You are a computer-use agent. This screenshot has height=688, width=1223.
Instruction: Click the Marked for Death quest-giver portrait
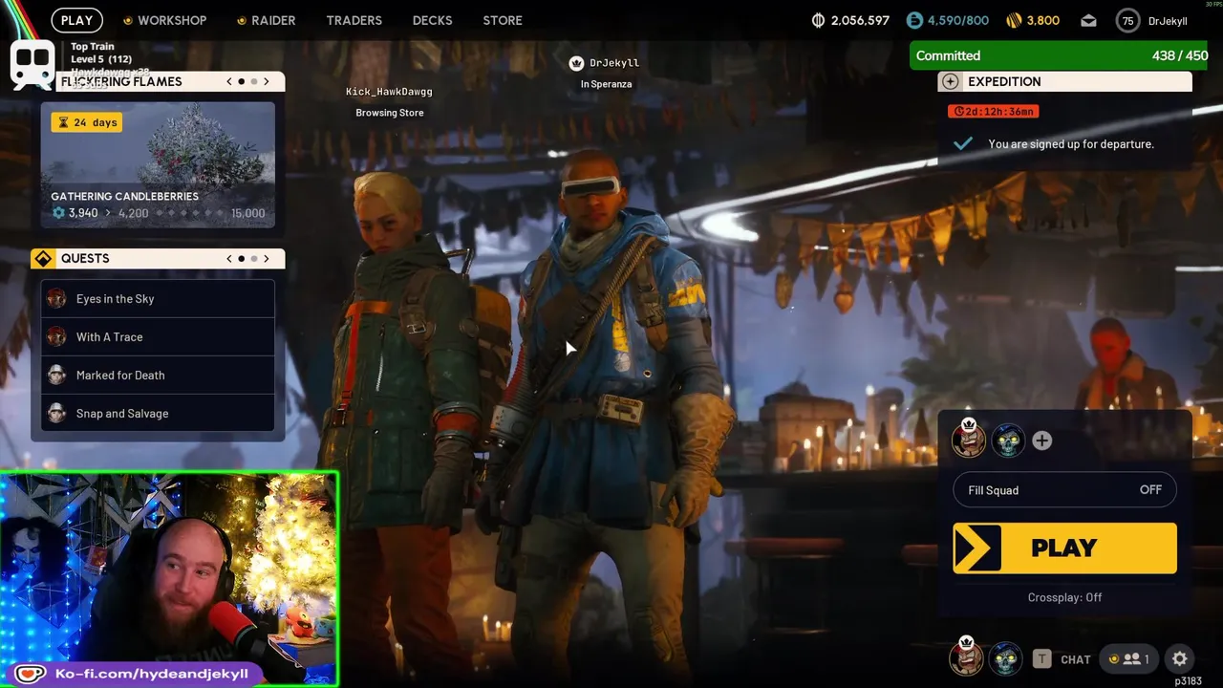click(x=56, y=375)
